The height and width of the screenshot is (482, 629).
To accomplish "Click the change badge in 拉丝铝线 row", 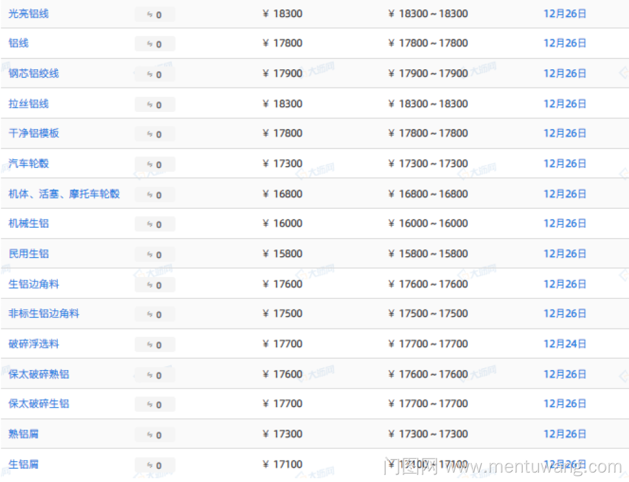I will pos(155,104).
